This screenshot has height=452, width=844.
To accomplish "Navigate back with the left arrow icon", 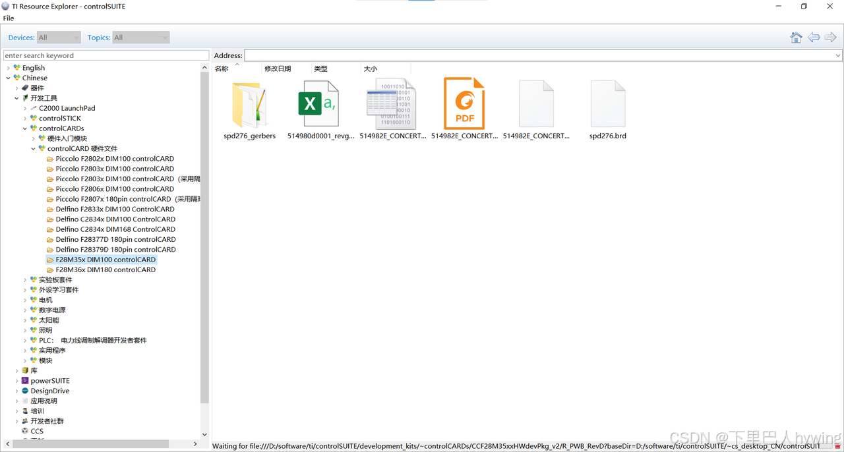I will click(814, 38).
